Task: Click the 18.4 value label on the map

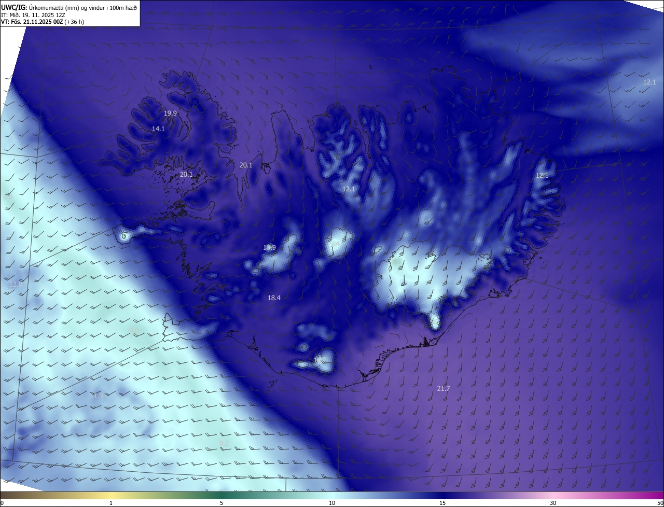Action: pos(274,298)
